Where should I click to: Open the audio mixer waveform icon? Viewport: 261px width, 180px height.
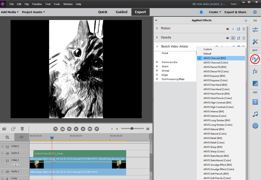click(22, 137)
